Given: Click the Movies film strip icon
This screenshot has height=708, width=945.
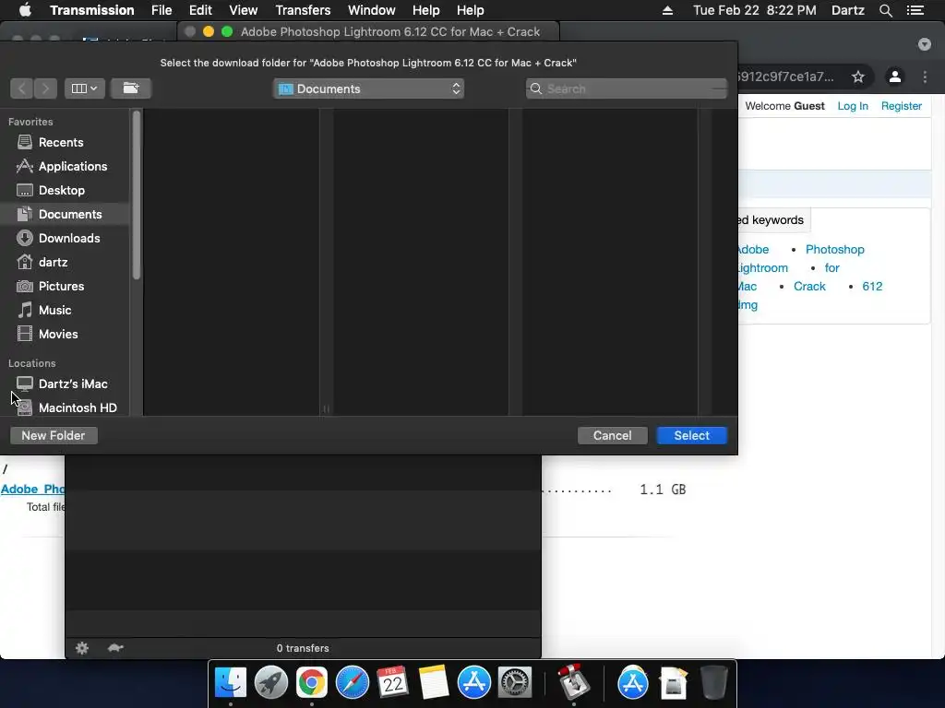Looking at the screenshot, I should pyautogui.click(x=25, y=334).
